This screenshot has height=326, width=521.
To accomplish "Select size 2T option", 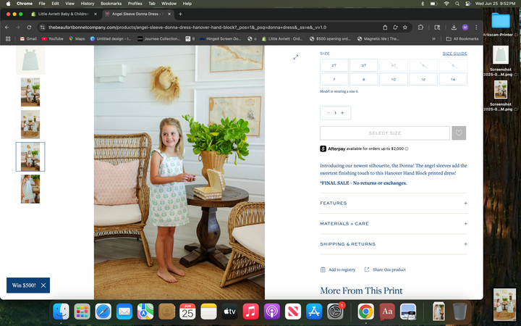I will pyautogui.click(x=334, y=65).
